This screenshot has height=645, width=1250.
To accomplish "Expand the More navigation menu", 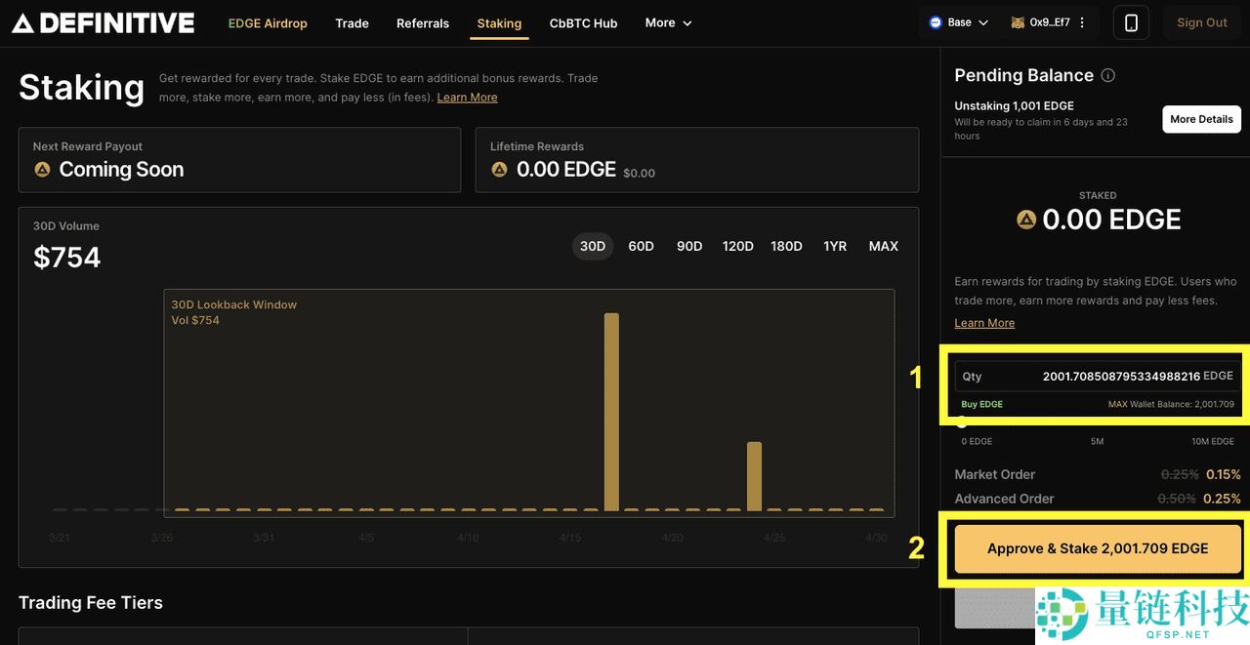I will click(x=668, y=22).
